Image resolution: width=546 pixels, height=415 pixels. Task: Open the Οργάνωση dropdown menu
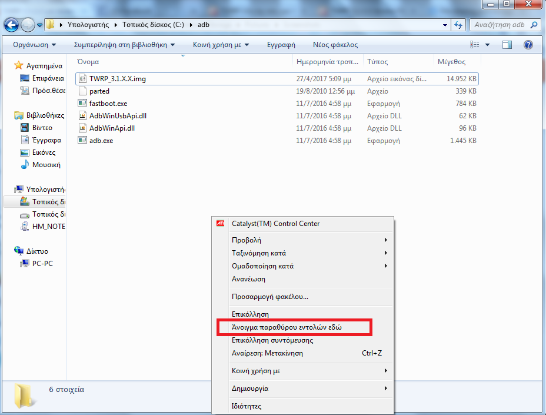point(35,45)
